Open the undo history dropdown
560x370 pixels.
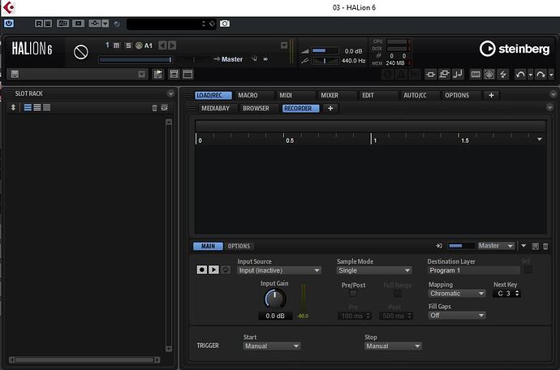(x=531, y=75)
